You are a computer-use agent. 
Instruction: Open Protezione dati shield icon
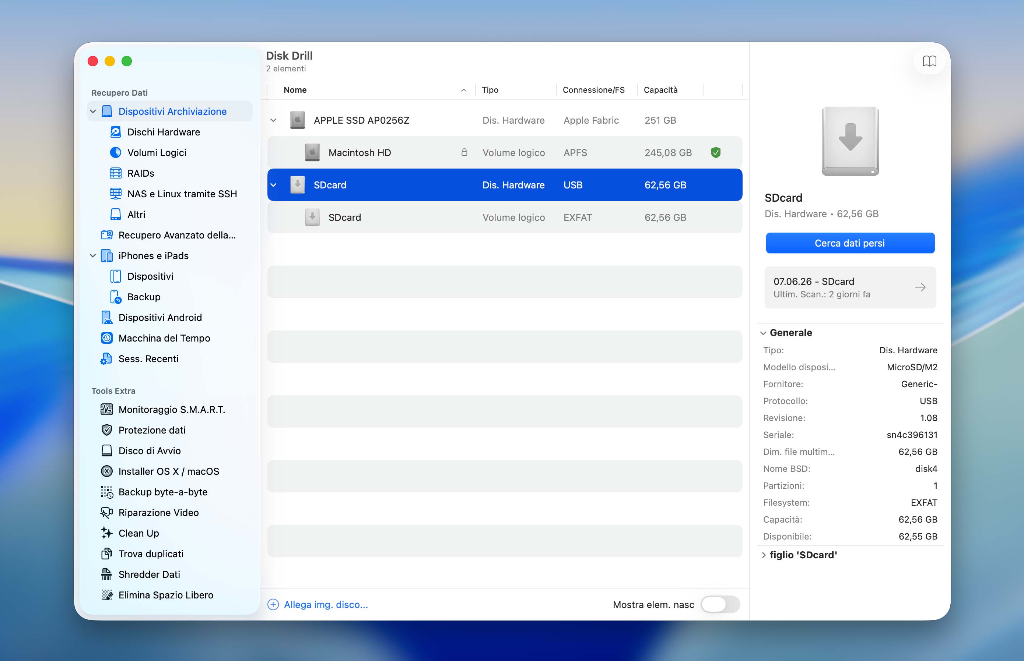coord(106,430)
